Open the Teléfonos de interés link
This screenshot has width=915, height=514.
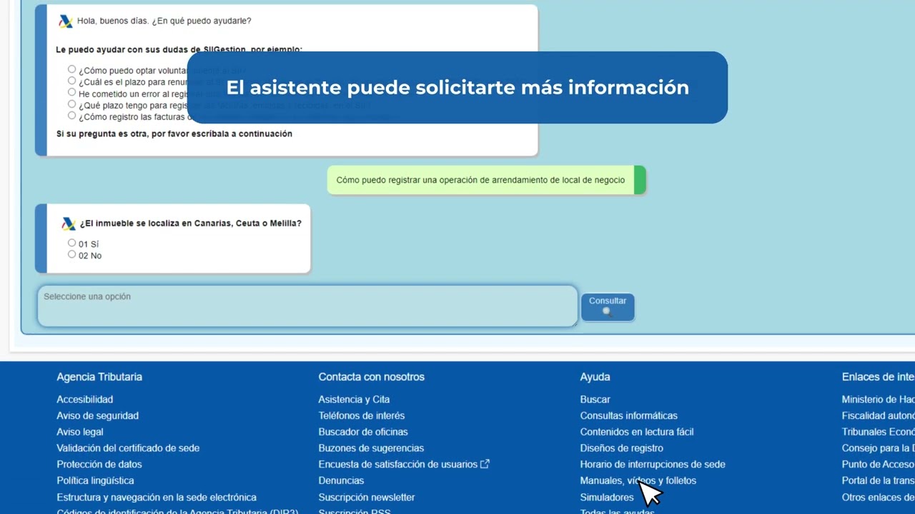pos(362,415)
